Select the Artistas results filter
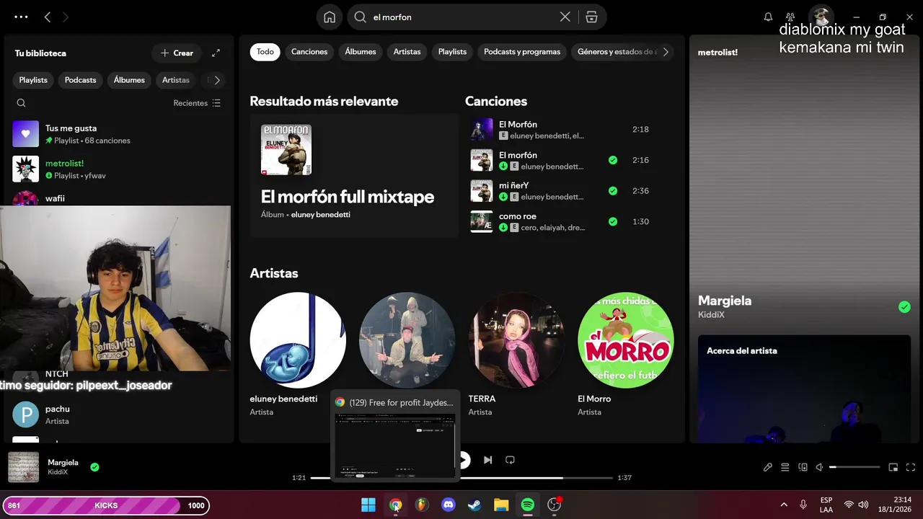This screenshot has height=519, width=923. tap(407, 52)
